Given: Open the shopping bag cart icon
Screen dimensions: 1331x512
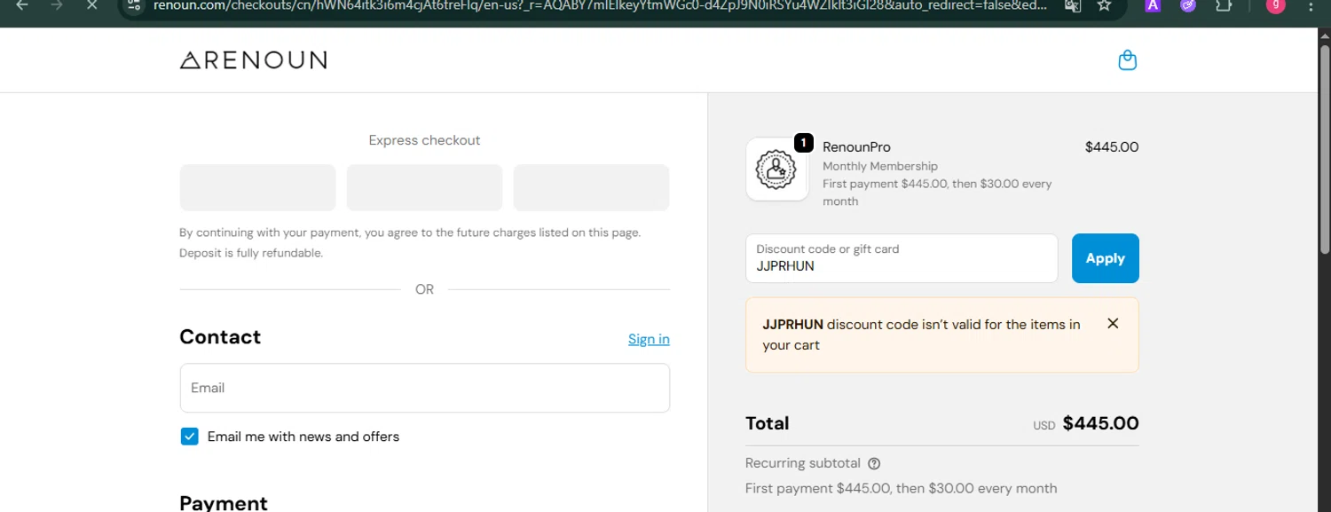Looking at the screenshot, I should (x=1127, y=60).
